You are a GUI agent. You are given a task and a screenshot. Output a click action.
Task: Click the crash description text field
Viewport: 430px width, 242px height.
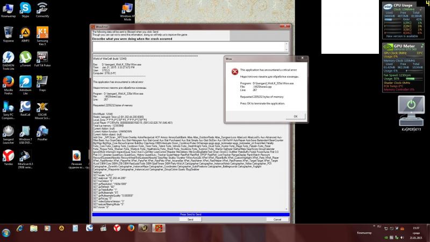coord(189,47)
